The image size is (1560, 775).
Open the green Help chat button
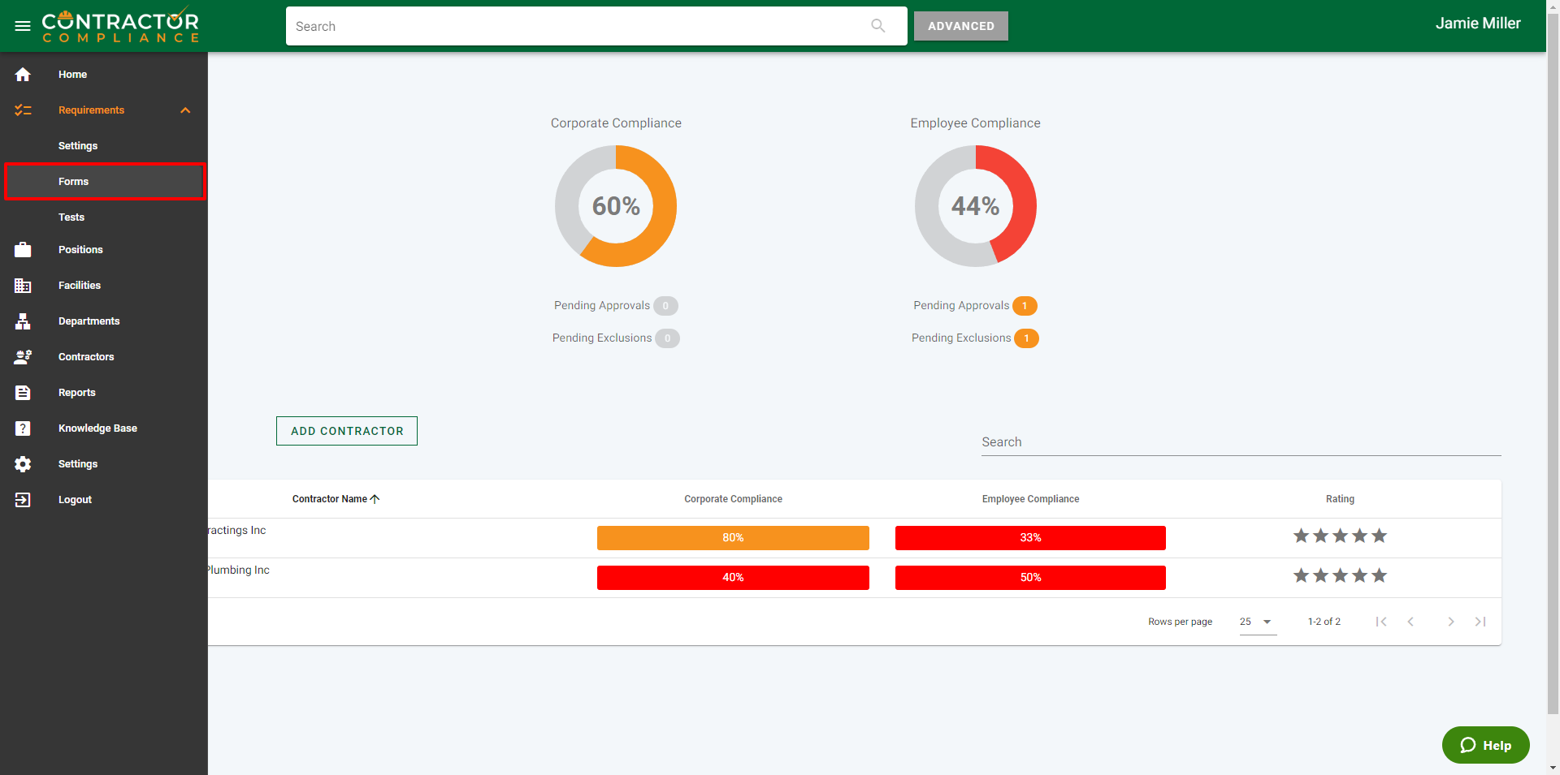(1485, 745)
